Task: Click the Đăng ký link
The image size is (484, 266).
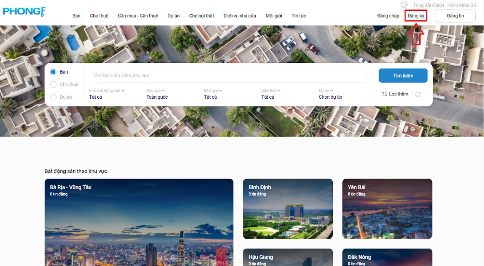Action: (x=416, y=16)
